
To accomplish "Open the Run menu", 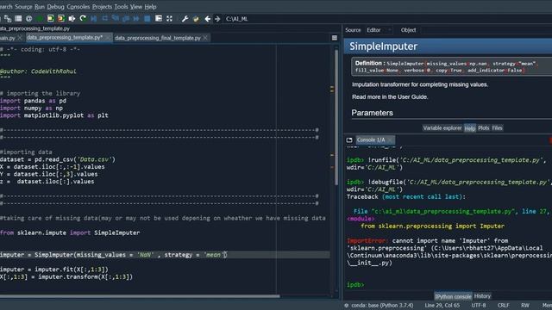I will (40, 7).
